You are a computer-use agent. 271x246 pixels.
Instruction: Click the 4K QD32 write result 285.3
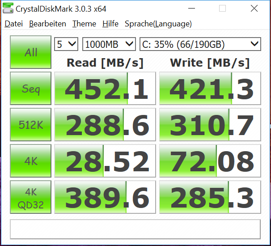point(210,197)
